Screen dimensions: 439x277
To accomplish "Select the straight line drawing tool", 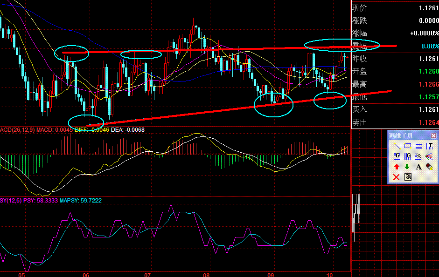I will (397, 146).
